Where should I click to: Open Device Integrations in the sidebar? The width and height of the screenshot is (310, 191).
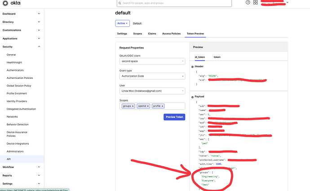(18, 143)
